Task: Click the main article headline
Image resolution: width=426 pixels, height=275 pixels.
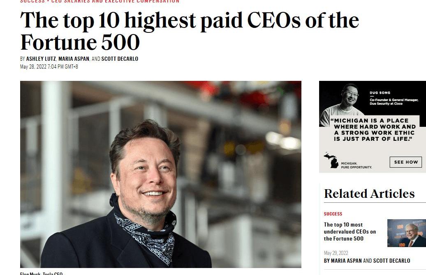Action: pos(190,31)
